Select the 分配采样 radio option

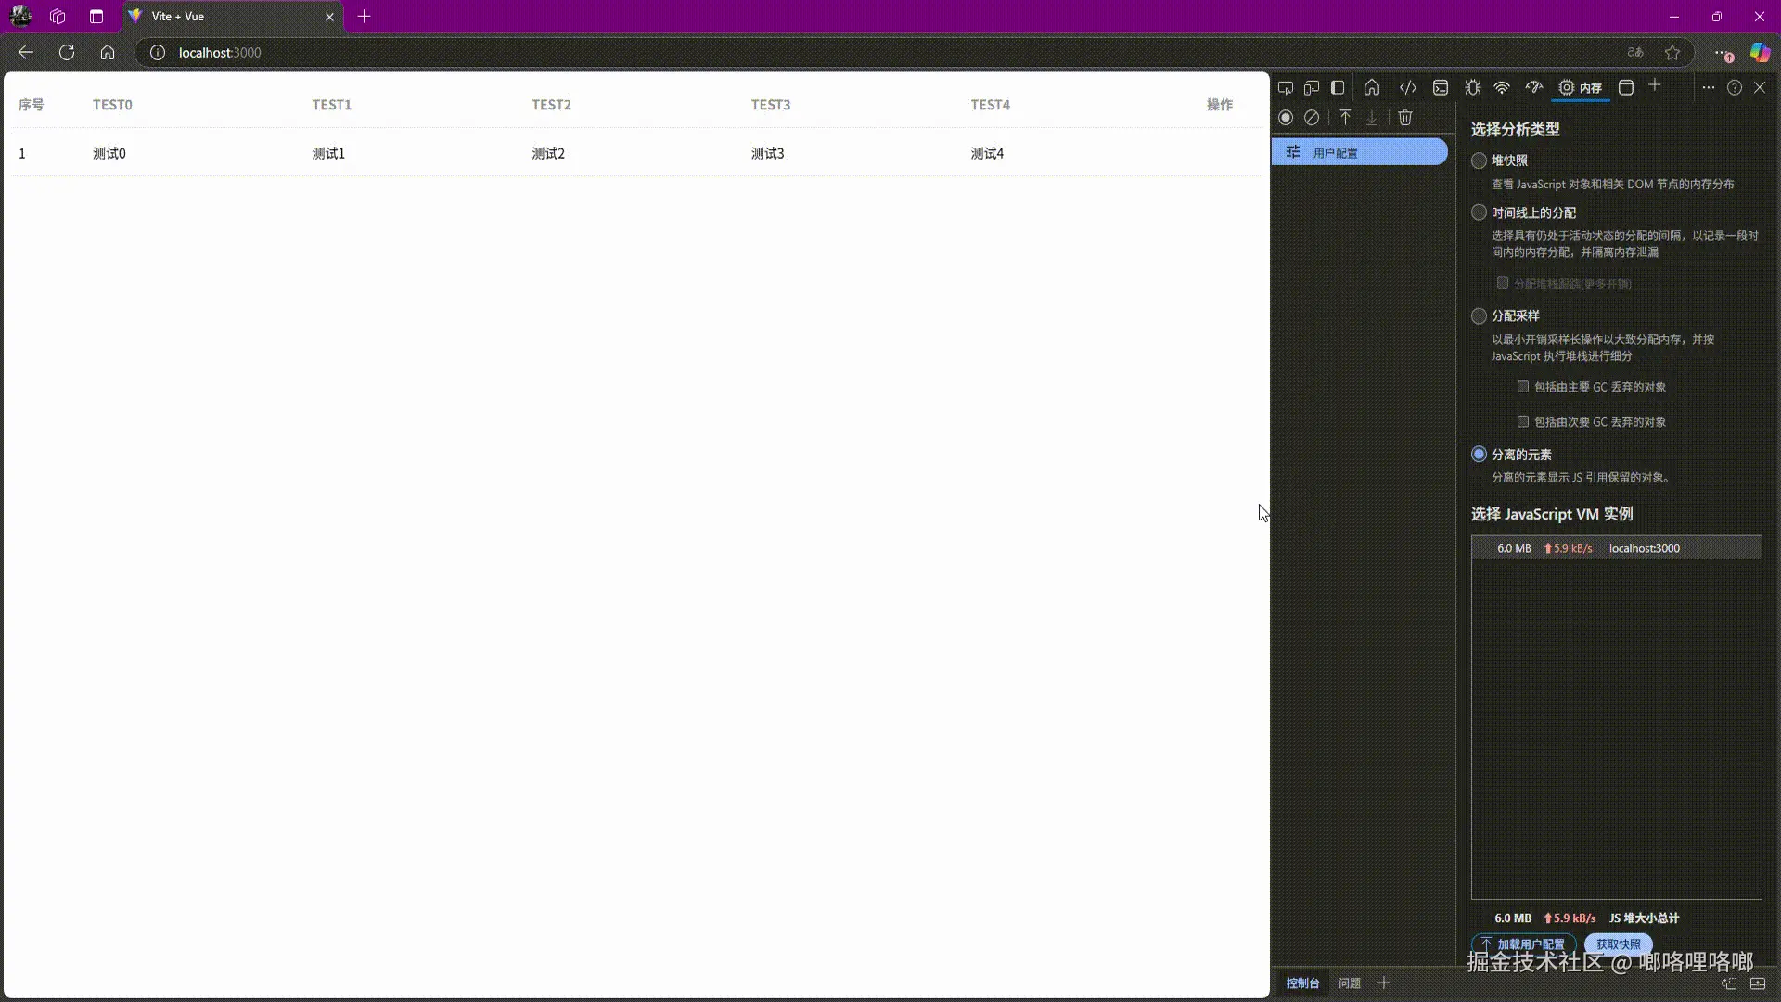point(1480,316)
